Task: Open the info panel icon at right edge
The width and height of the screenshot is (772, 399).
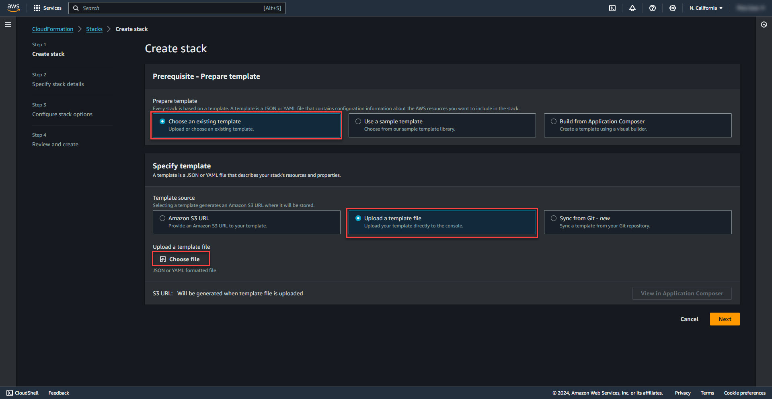Action: 764,25
